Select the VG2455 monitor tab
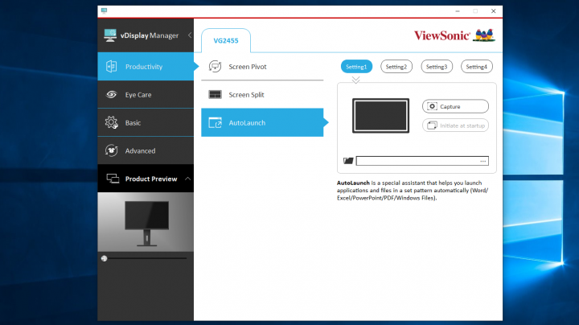Image resolution: width=579 pixels, height=325 pixels. (x=226, y=40)
